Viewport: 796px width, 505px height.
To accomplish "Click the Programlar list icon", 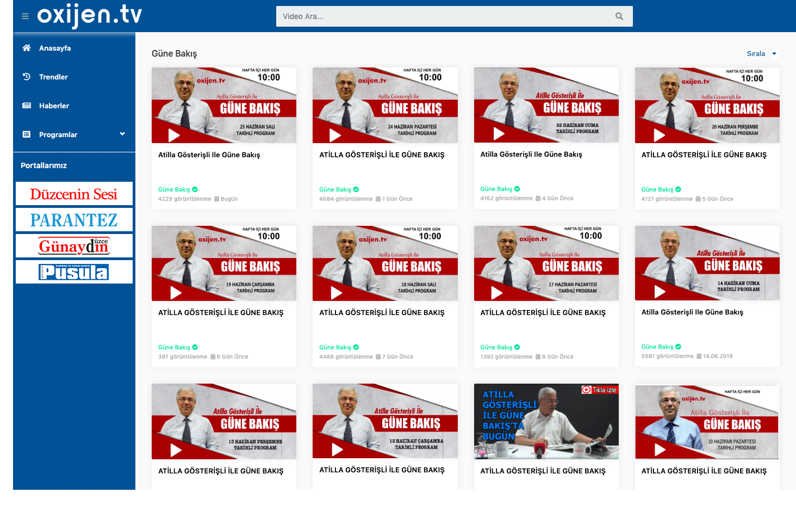I will pos(27,134).
